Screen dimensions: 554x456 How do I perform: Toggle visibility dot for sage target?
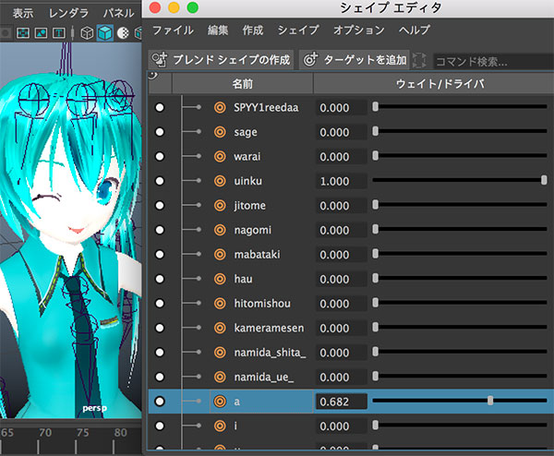tap(160, 132)
